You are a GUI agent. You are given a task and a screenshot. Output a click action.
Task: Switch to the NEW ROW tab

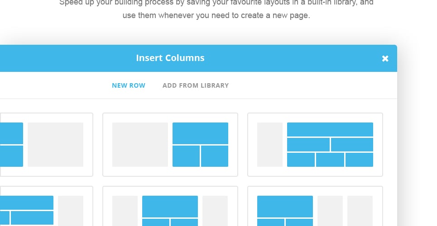point(129,85)
